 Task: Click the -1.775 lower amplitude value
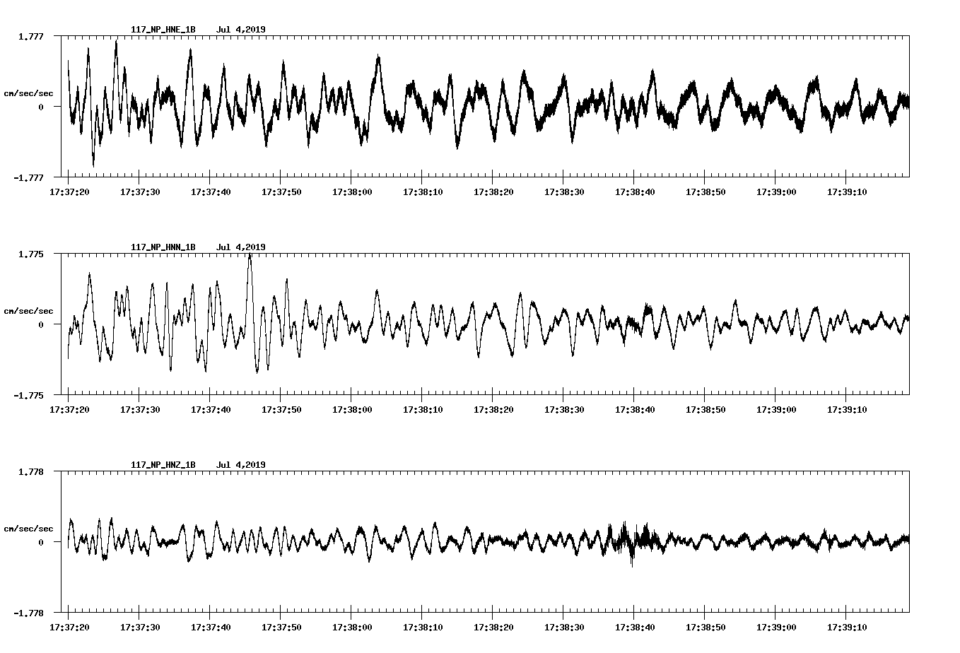29,395
